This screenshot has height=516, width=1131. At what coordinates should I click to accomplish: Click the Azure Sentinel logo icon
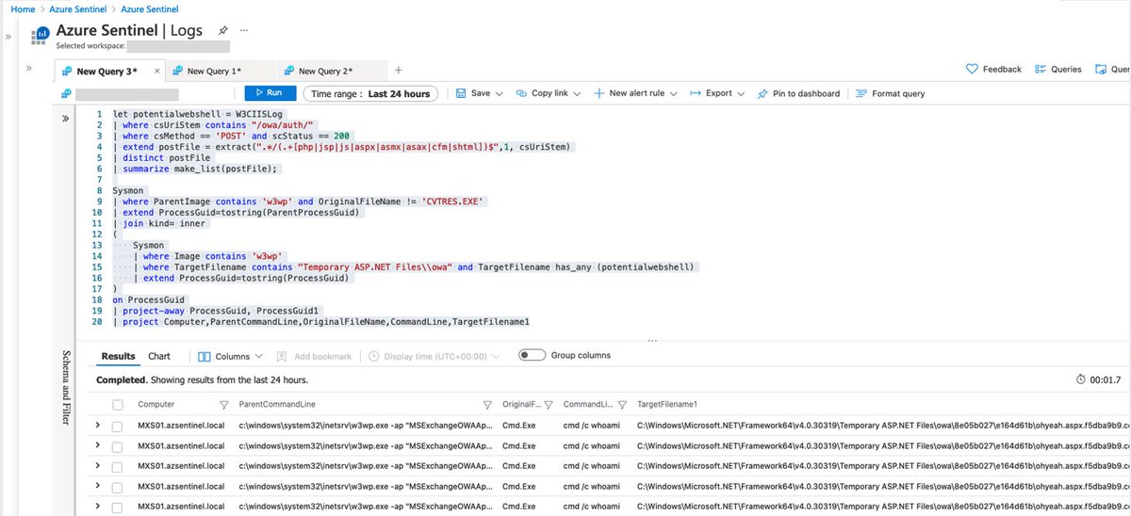click(x=41, y=36)
